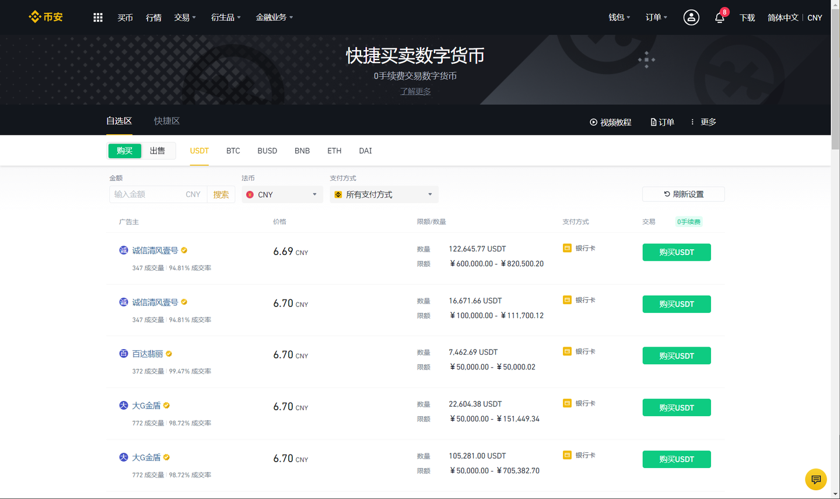Open the apps grid icon beside the logo
This screenshot has width=840, height=499.
tap(97, 17)
